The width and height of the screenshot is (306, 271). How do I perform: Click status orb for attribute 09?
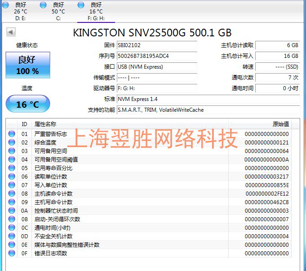click(12, 202)
